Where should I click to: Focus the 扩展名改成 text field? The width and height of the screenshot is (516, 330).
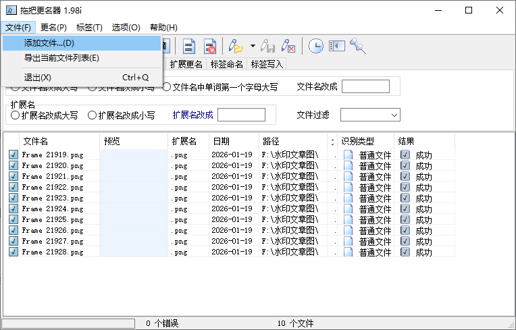point(241,115)
